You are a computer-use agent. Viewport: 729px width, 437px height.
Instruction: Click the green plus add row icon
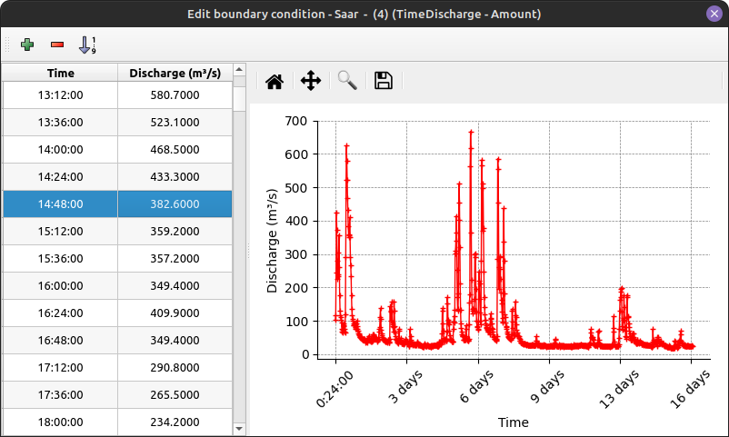27,45
